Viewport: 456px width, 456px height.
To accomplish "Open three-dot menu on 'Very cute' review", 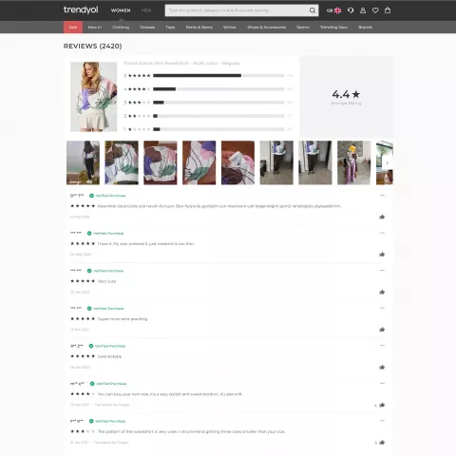I will [x=382, y=271].
